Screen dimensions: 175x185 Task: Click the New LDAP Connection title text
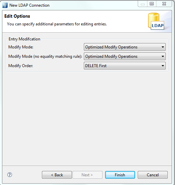[x=29, y=5]
